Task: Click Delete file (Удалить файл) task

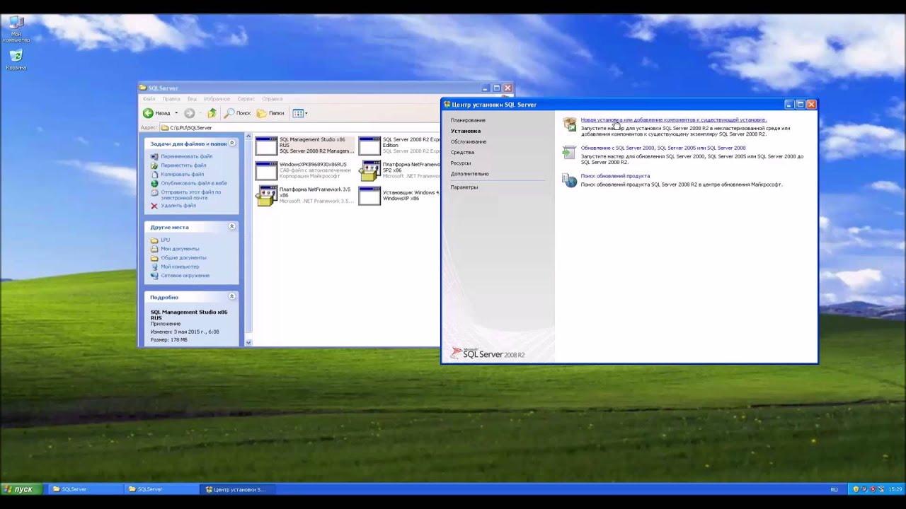Action: [x=178, y=206]
